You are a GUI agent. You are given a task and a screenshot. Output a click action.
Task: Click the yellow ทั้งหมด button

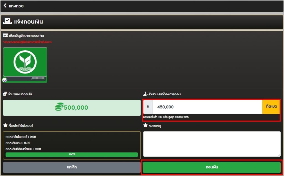[271, 107]
